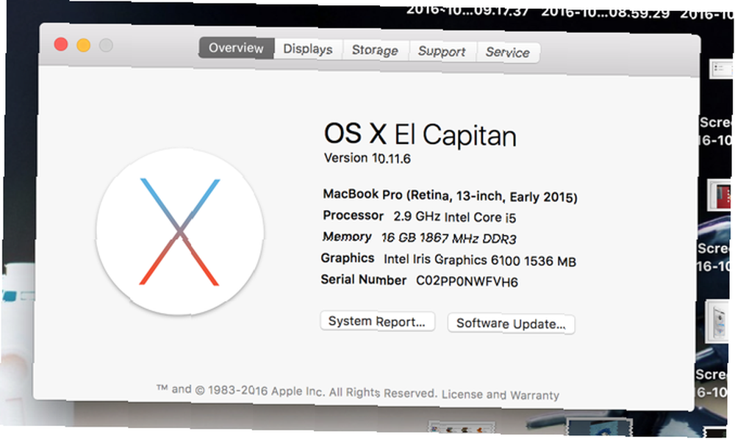Select the 16 GB 1867 MHz DDR3 value
The height and width of the screenshot is (440, 735).
tap(448, 238)
